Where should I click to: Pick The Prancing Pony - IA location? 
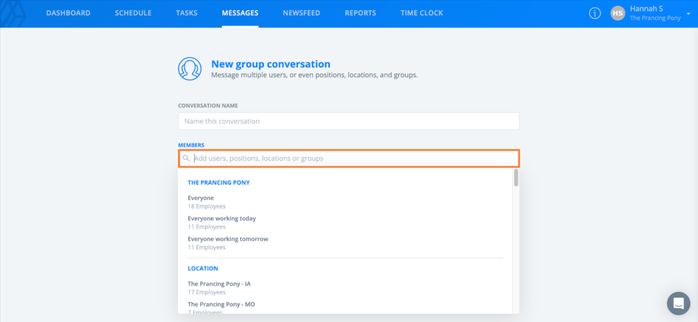pos(219,287)
